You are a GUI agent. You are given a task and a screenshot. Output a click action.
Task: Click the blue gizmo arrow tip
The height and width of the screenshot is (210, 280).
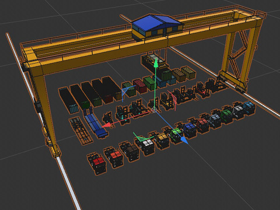pyautogui.click(x=184, y=140)
